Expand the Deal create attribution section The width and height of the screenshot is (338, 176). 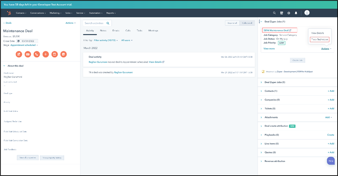coord(261,126)
